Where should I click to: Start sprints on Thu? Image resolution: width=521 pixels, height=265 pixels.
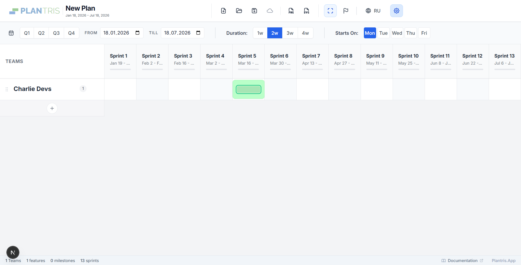[x=411, y=33]
